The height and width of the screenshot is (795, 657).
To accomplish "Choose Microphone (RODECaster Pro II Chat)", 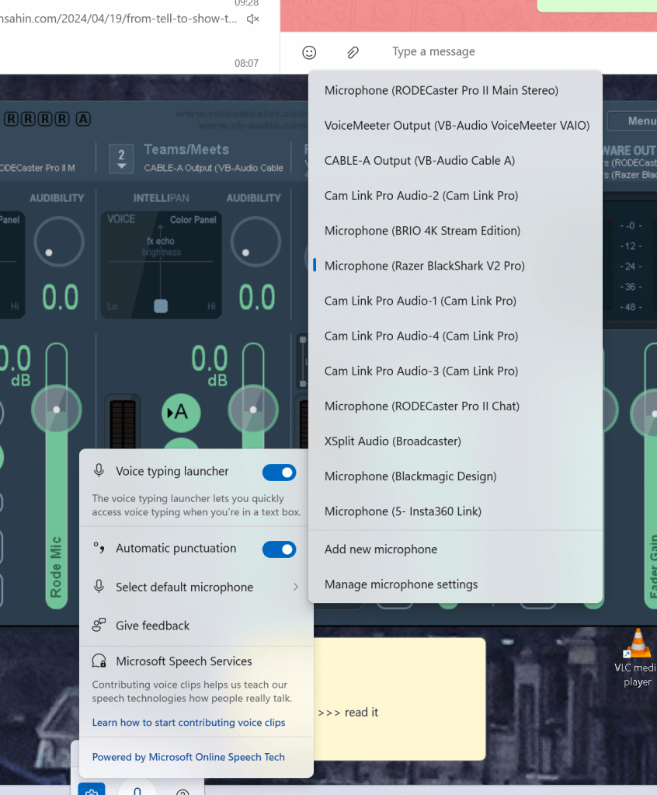I will (455, 406).
